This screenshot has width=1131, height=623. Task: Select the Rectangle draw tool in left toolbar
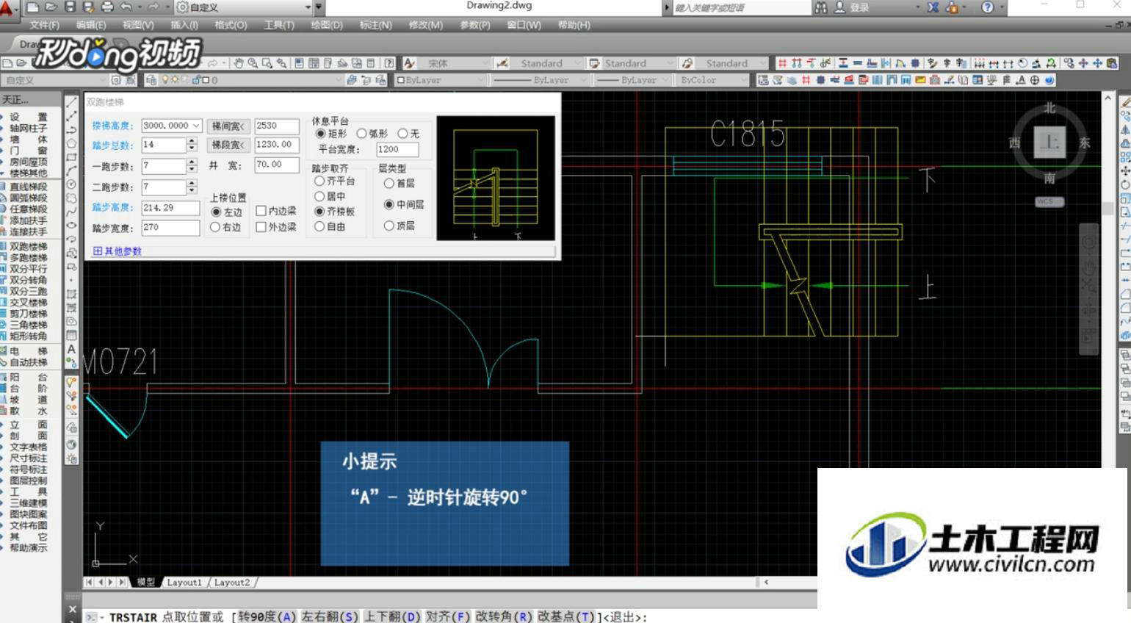click(71, 158)
